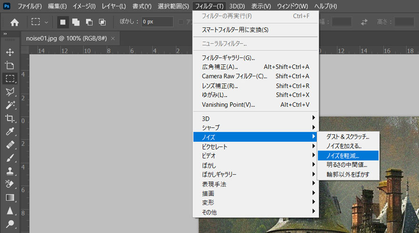Open Vanishing Point(V)
Viewport: 419px width, 233px height.
[256, 104]
